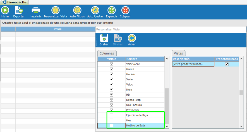The image size is (247, 132).
Task: Uncheck Visible for Serie
Action: tap(112, 79)
